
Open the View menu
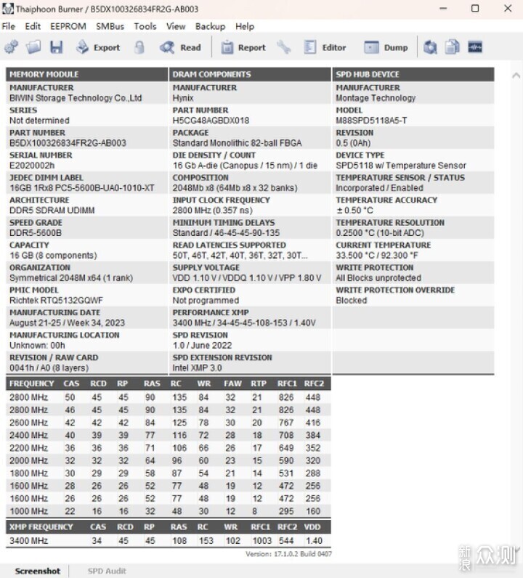pos(176,26)
